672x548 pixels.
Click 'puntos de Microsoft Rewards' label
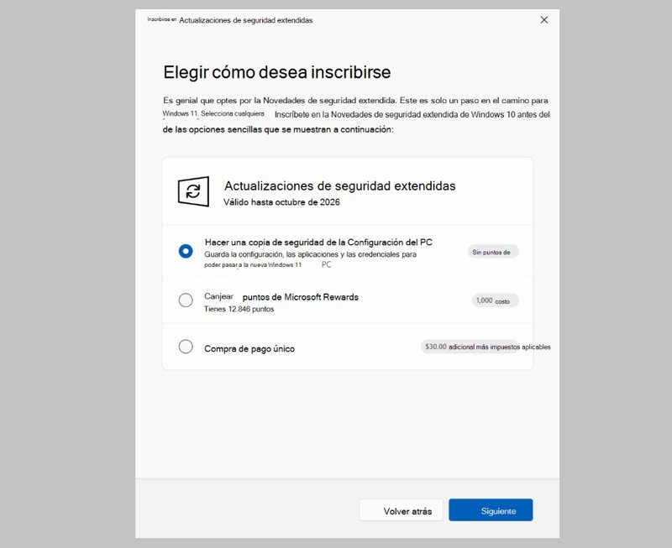301,297
